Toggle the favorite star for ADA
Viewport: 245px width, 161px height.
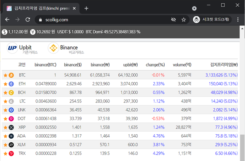[5, 136]
